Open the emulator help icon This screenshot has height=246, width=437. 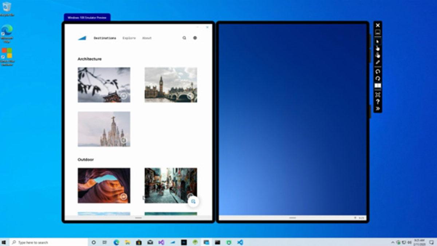tap(378, 101)
